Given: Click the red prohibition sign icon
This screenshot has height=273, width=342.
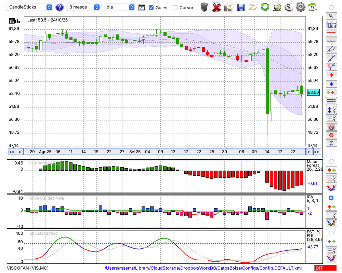Looking at the screenshot, I should pyautogui.click(x=331, y=127).
